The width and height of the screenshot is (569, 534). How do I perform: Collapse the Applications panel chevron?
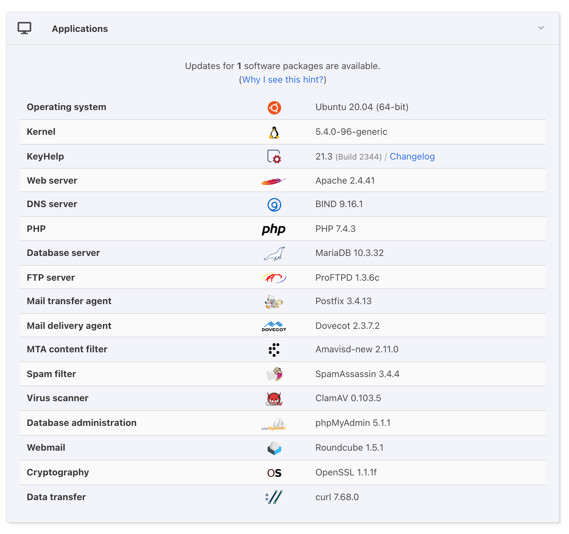coord(541,28)
